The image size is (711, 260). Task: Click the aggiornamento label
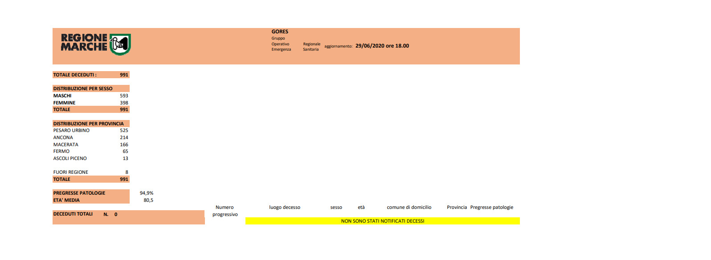[x=338, y=46]
